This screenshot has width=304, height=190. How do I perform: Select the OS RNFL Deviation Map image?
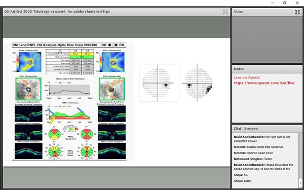coord(112,89)
